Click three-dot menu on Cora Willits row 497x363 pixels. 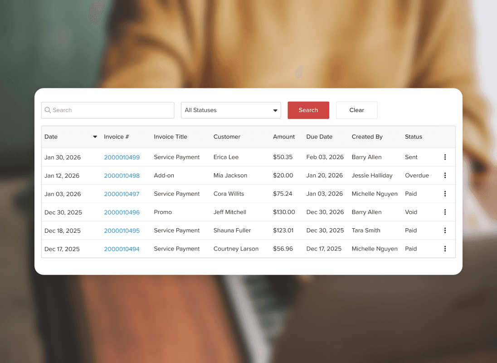[445, 194]
